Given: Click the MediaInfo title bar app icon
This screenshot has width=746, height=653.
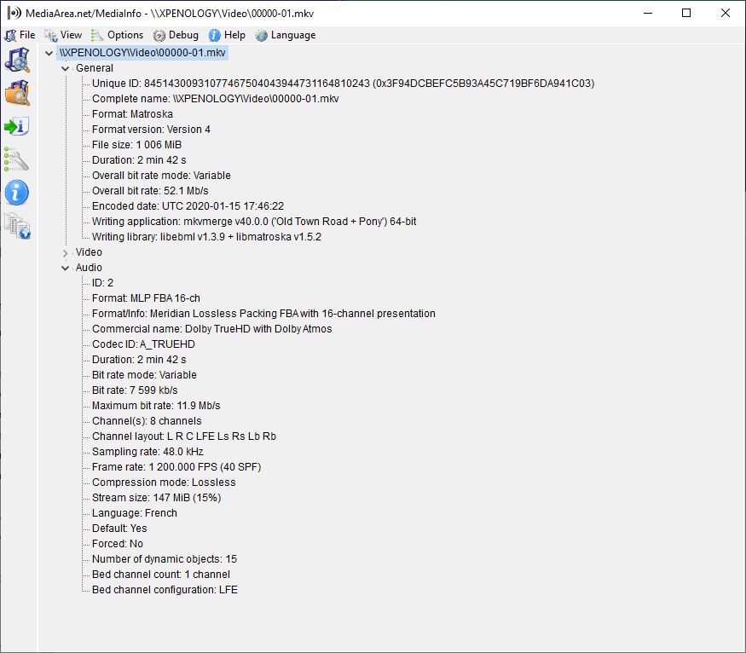Looking at the screenshot, I should click(x=14, y=14).
